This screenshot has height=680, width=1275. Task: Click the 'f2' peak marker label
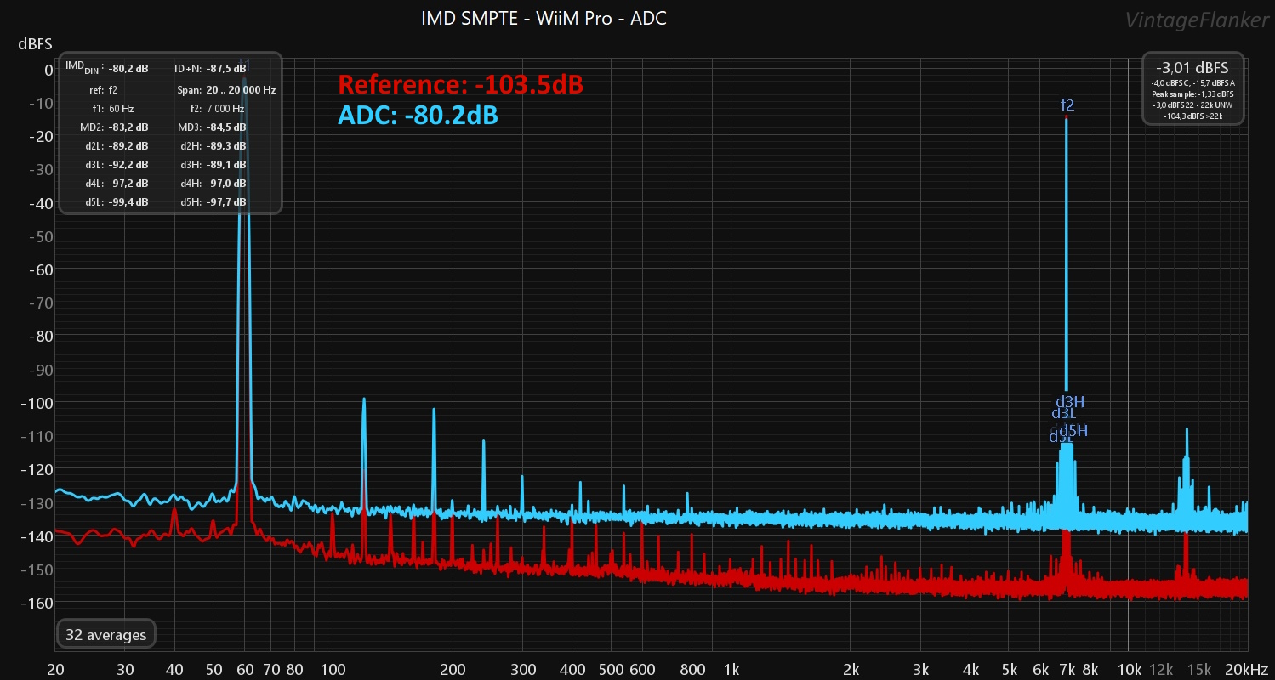[1067, 105]
